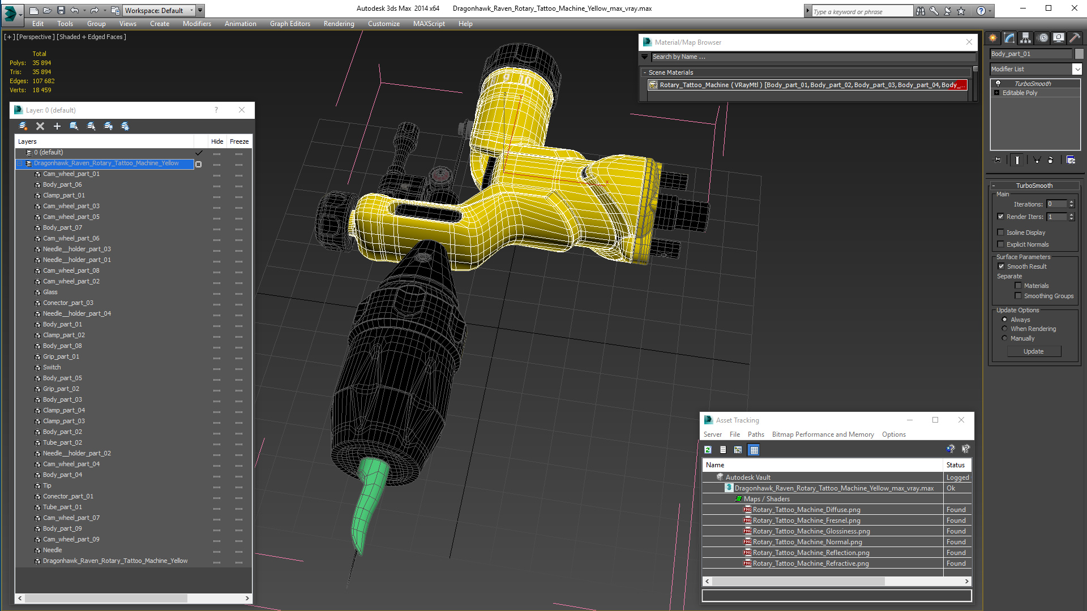Click the Search by Name field
This screenshot has height=611, width=1087.
coord(813,57)
